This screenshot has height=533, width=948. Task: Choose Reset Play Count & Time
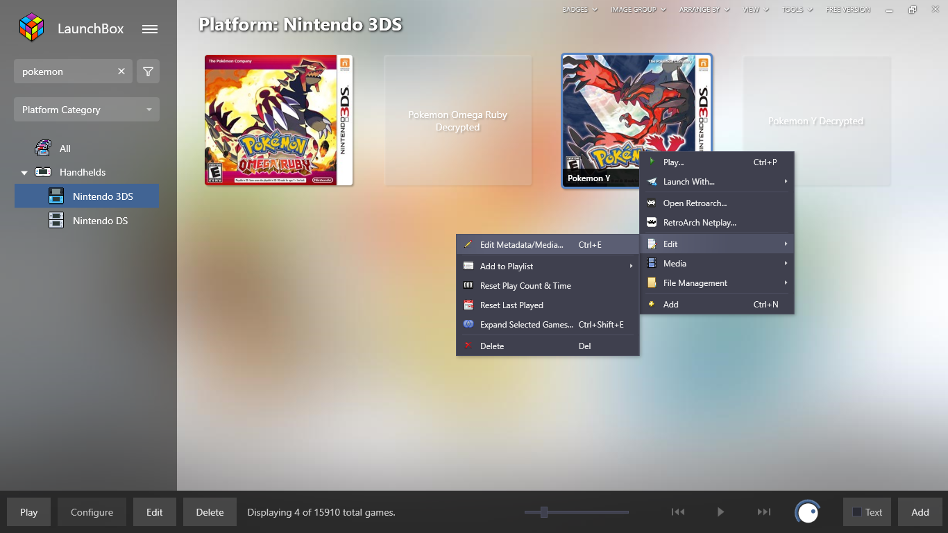click(548, 285)
